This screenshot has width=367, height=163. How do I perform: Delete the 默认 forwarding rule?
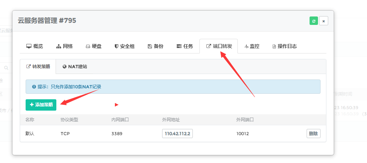tap(313, 134)
